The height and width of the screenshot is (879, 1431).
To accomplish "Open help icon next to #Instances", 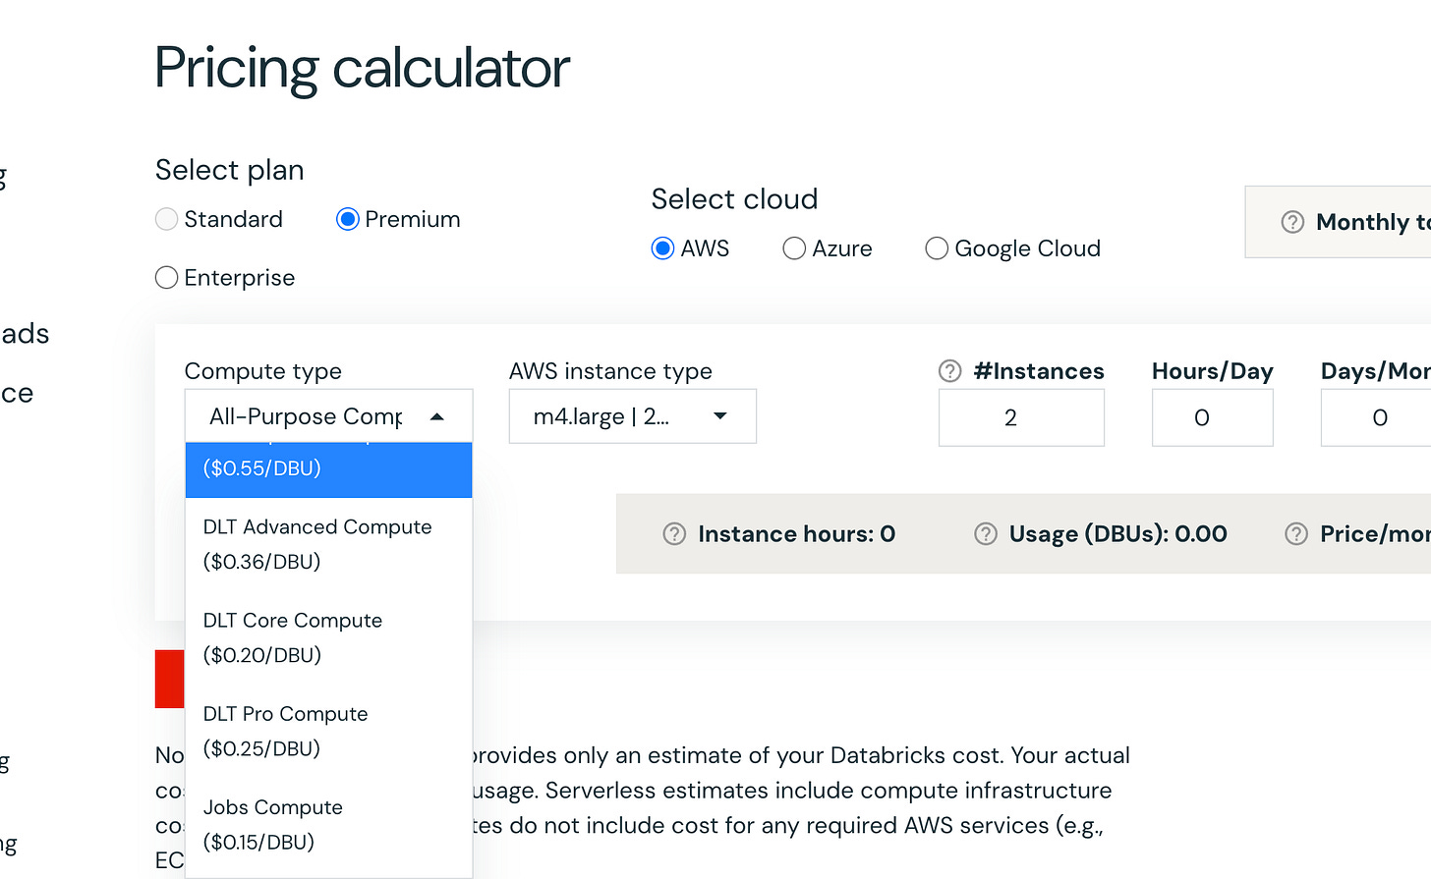I will pyautogui.click(x=949, y=371).
